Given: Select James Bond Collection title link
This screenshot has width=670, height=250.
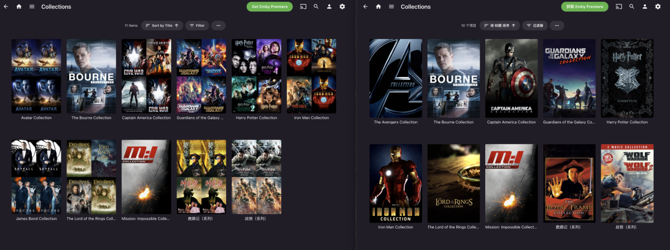Looking at the screenshot, I should click(36, 219).
